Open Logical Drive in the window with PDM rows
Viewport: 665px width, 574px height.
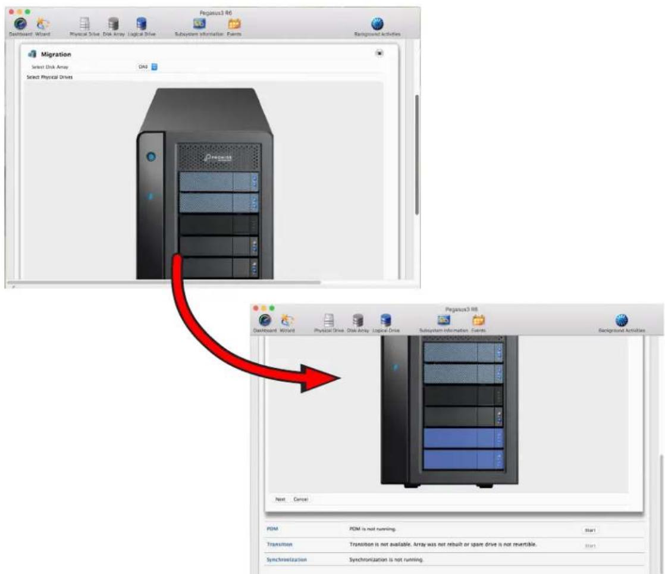(x=386, y=323)
